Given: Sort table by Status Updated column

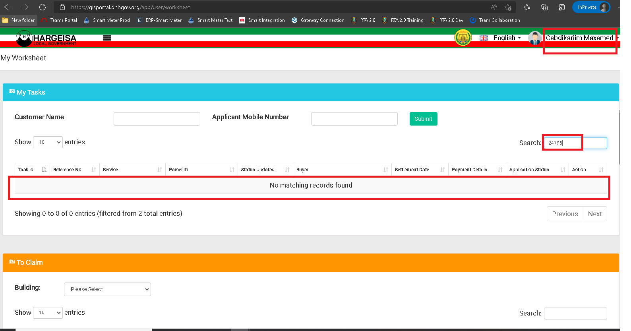Looking at the screenshot, I should (265, 170).
